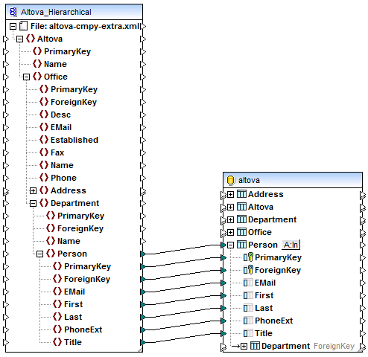Click the Office element braces icon

click(x=37, y=77)
